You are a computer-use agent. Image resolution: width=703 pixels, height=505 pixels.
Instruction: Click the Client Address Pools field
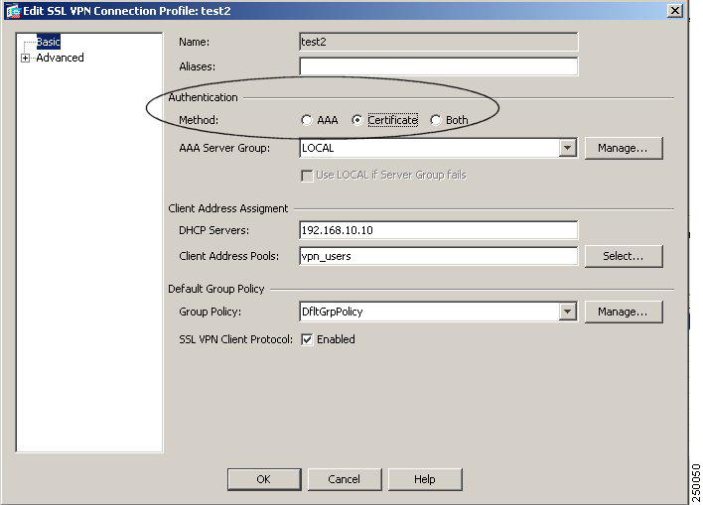pos(439,256)
